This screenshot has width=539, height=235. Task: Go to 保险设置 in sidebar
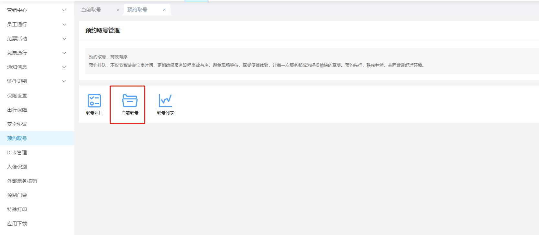17,96
